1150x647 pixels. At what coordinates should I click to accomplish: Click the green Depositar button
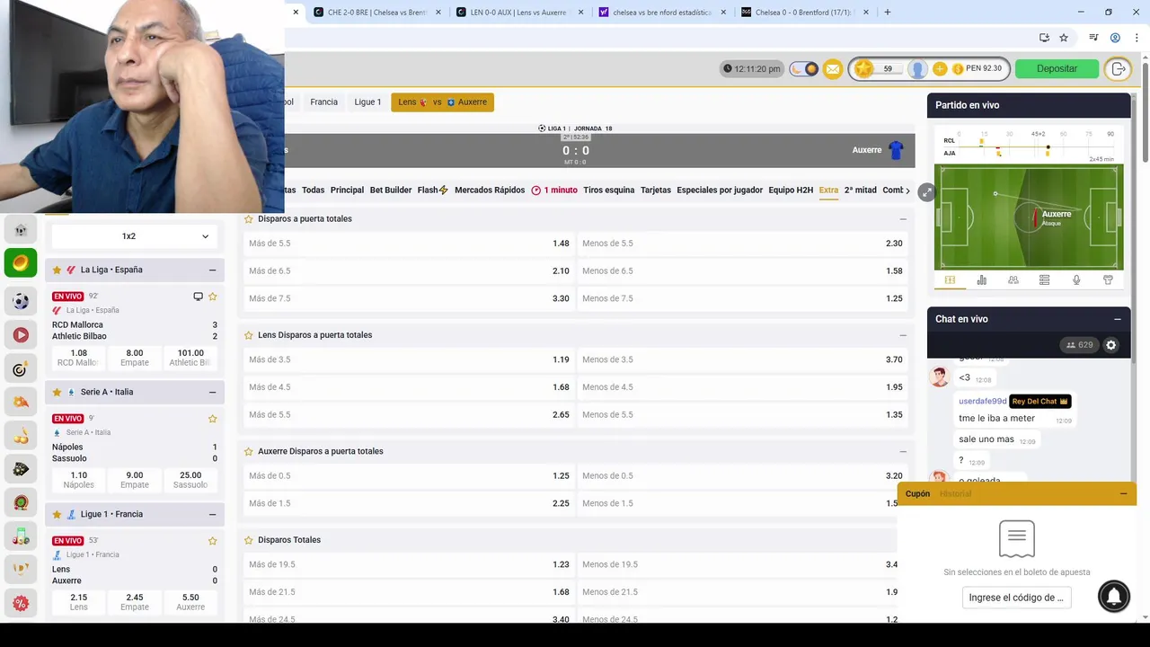[x=1057, y=69]
